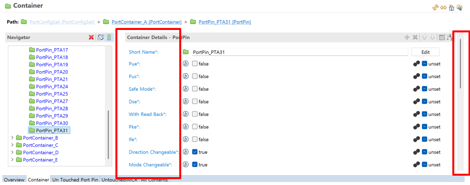
Task: Uncheck the Direction Changeable checkbox
Action: (x=195, y=152)
